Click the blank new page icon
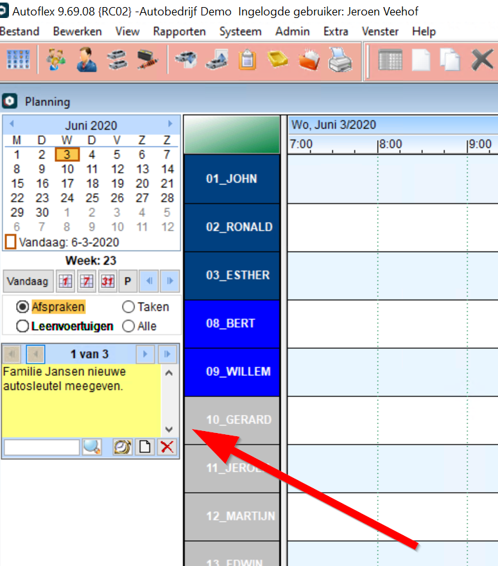 pos(421,60)
